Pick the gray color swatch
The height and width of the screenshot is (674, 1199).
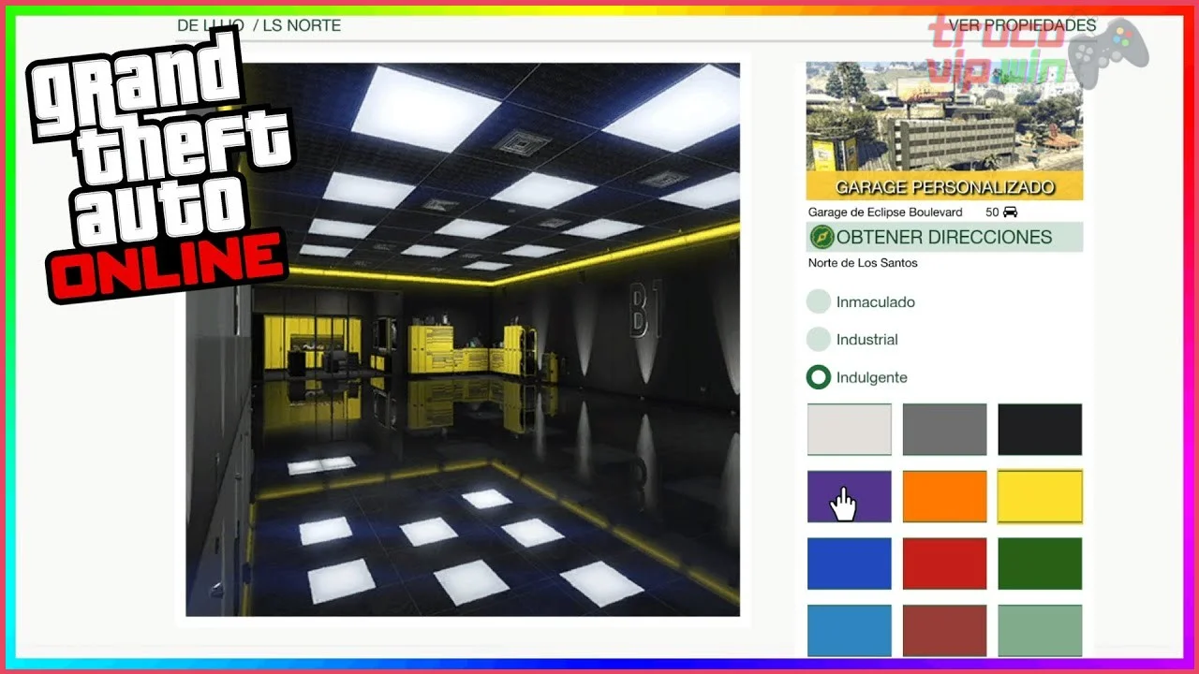944,430
